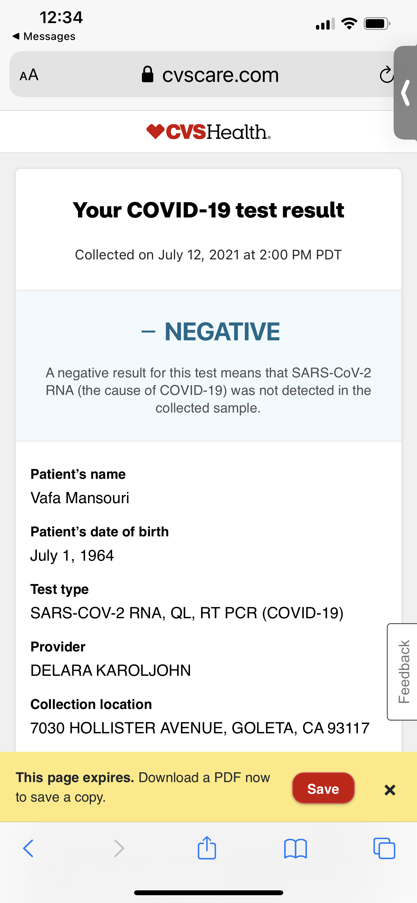Tap the Safari back arrow
This screenshot has height=903, width=417.
[28, 849]
